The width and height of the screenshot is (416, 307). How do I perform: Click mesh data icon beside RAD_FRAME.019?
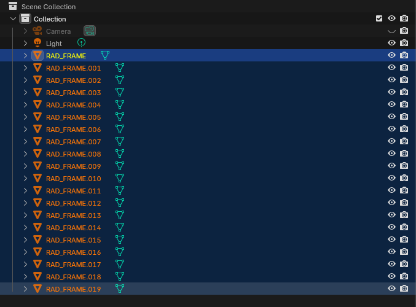pyautogui.click(x=120, y=289)
